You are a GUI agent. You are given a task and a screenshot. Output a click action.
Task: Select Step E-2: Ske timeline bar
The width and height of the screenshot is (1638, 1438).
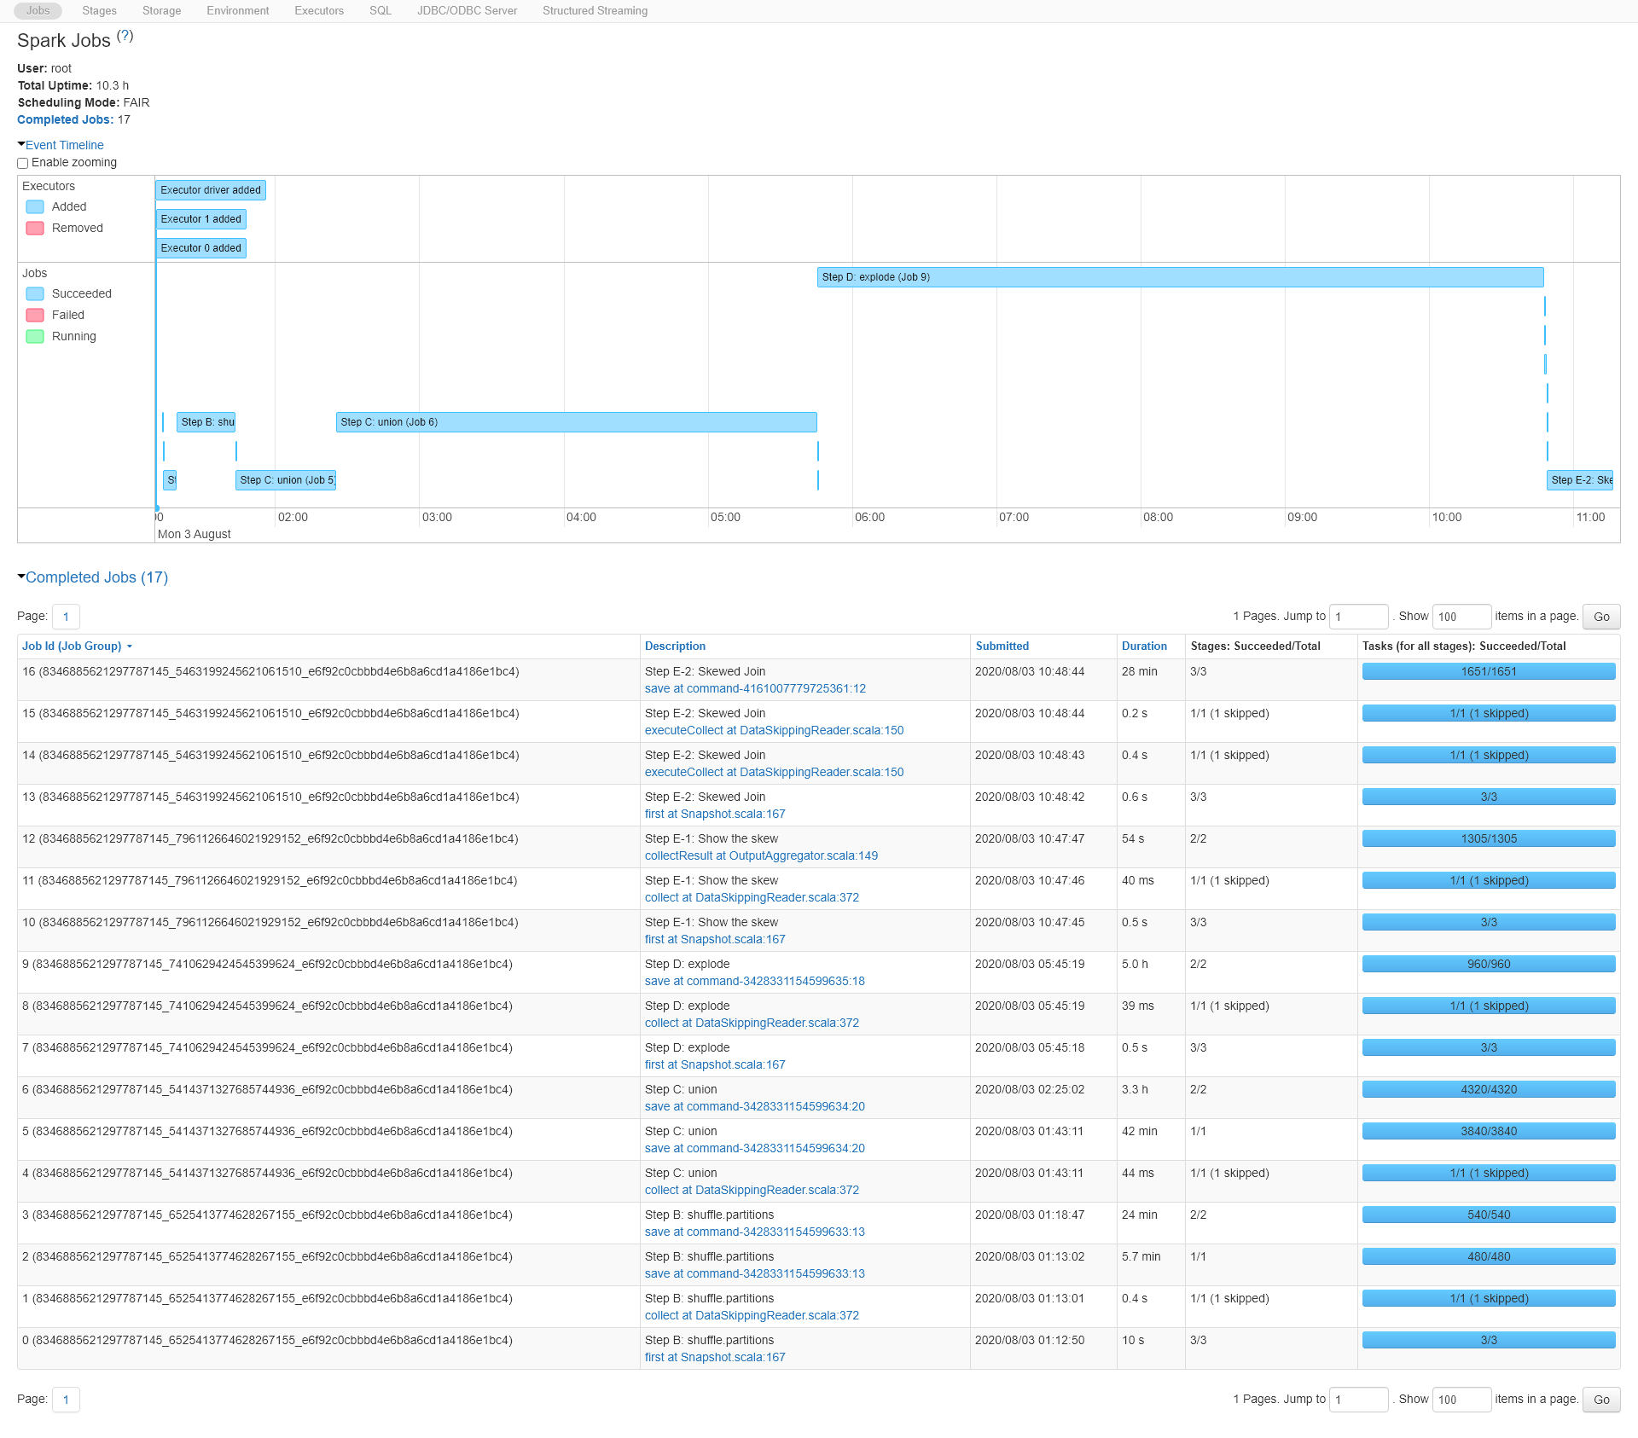[1580, 480]
